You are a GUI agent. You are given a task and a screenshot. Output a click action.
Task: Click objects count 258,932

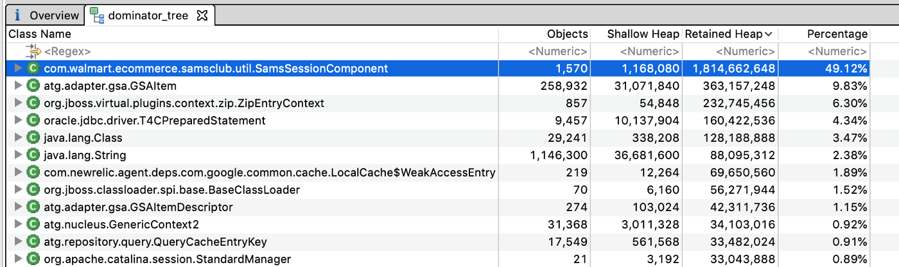click(565, 85)
